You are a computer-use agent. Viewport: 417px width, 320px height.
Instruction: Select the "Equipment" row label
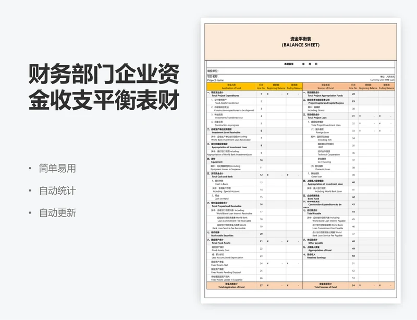point(217,162)
